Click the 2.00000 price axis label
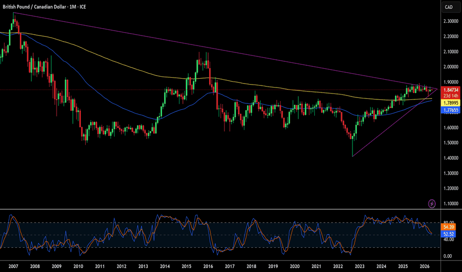The image size is (462, 272). point(451,67)
